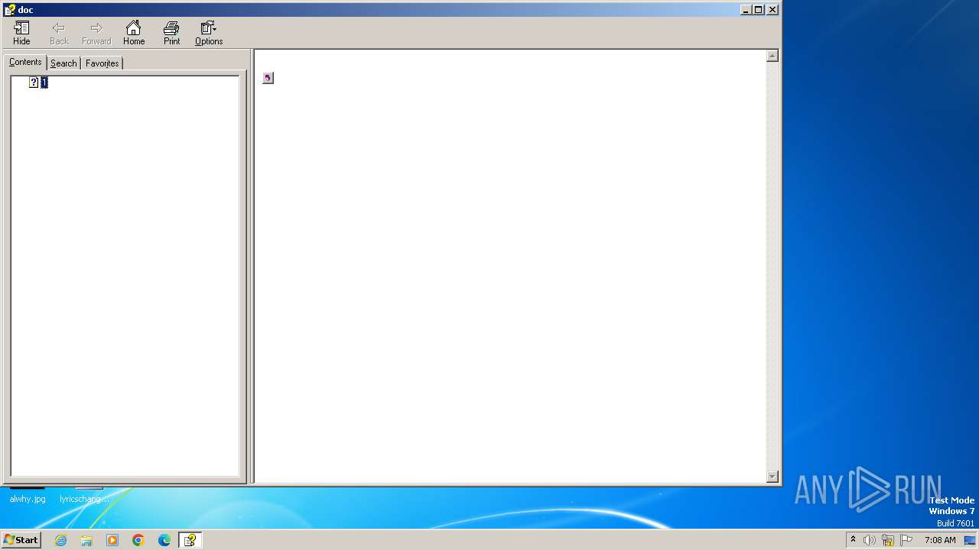
Task: Click the up arrow of the topic scrollbar
Action: pyautogui.click(x=772, y=56)
